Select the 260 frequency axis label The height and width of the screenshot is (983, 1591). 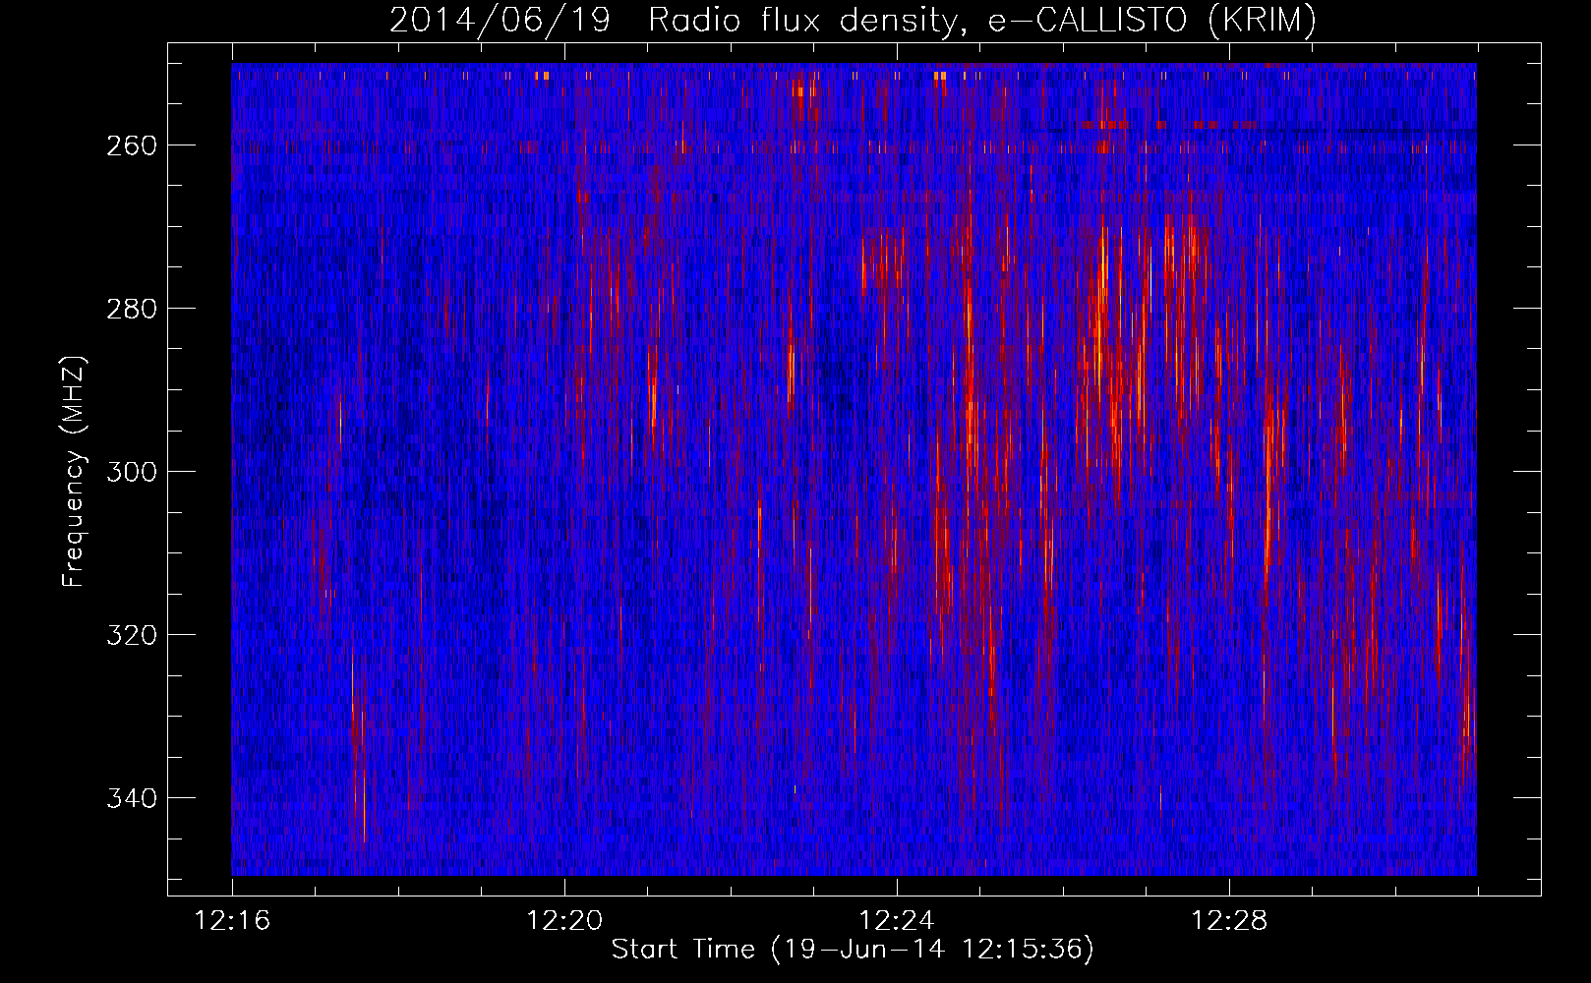(132, 145)
